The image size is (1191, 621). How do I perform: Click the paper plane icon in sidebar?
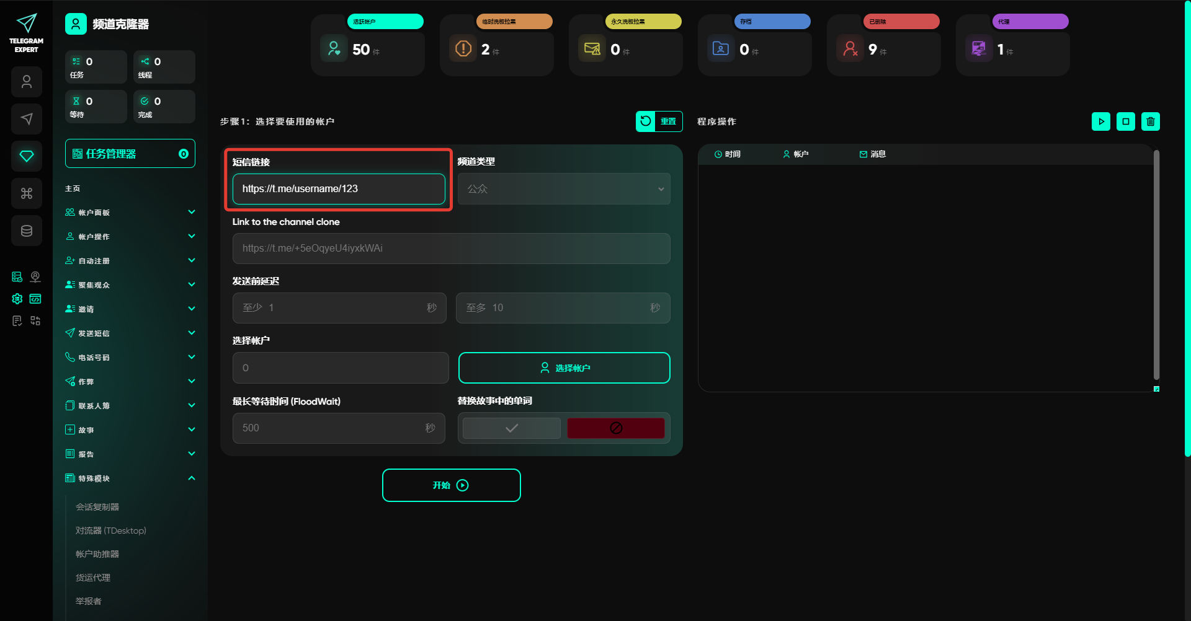(27, 119)
